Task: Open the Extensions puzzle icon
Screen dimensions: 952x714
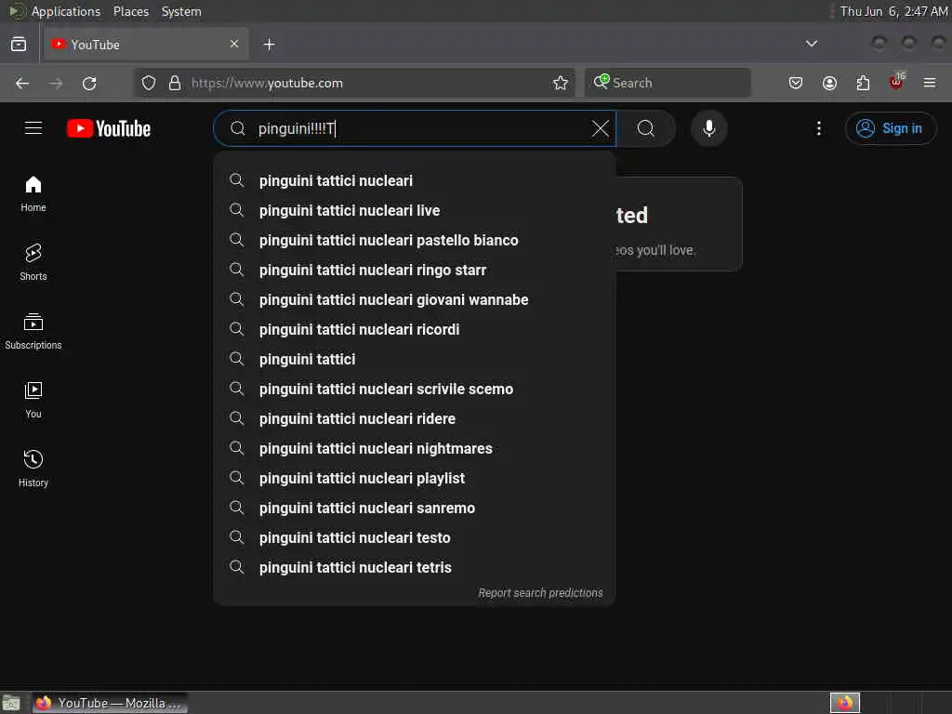Action: [863, 83]
